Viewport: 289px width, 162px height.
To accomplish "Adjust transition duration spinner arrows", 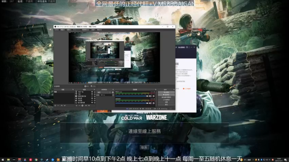I will 113,95.
